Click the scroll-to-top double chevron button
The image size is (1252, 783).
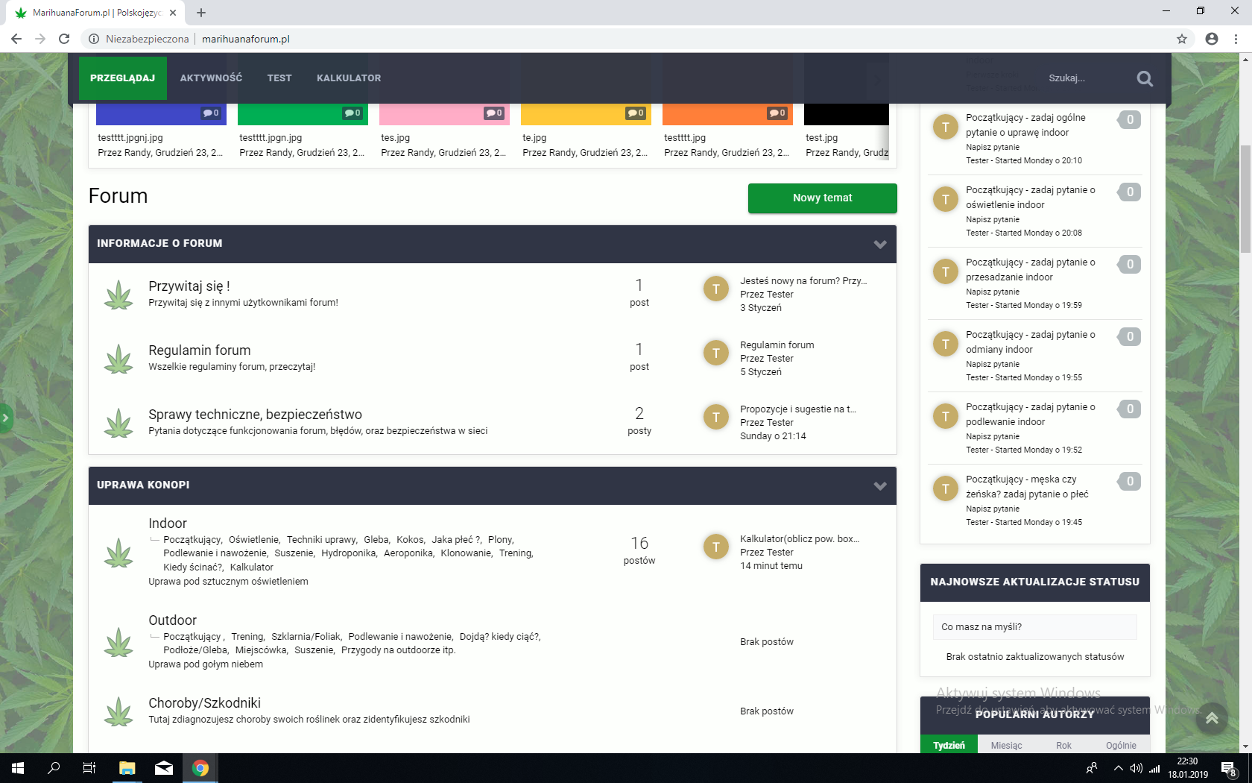click(x=1212, y=718)
